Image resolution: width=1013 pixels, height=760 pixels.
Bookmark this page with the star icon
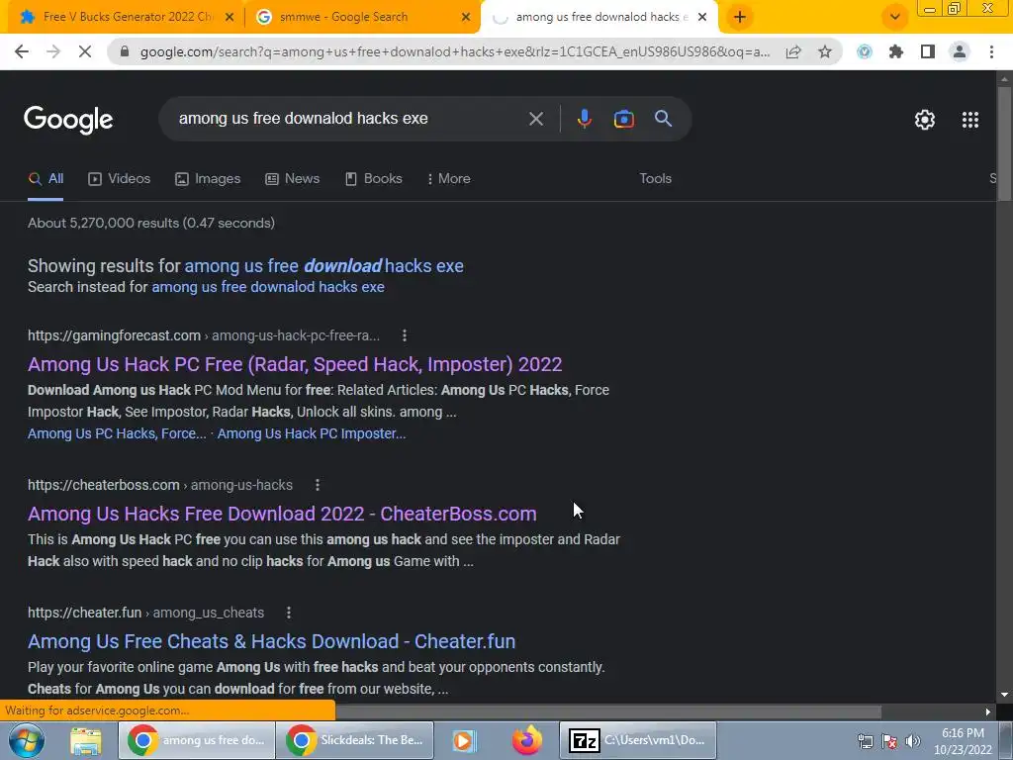(825, 51)
